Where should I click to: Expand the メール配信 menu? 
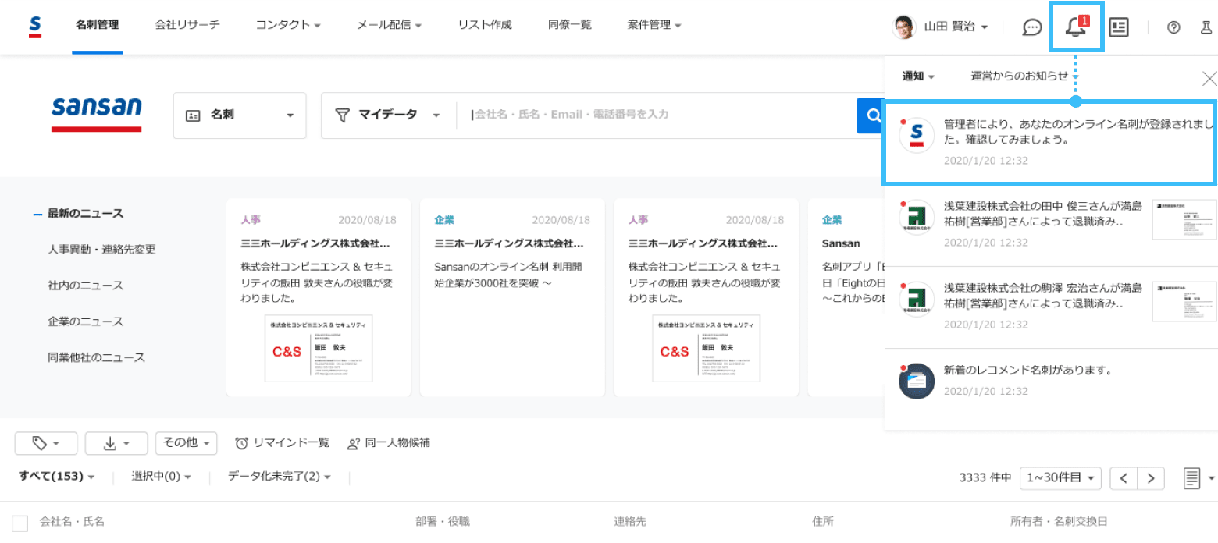[x=389, y=26]
